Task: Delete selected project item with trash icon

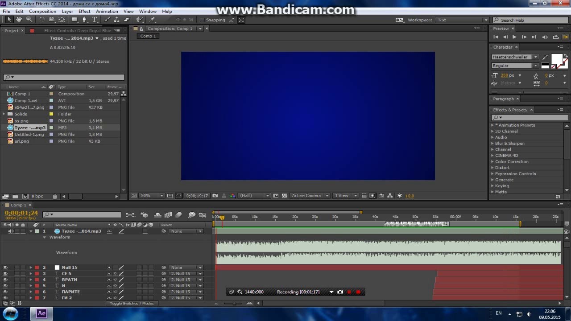Action: (54, 196)
